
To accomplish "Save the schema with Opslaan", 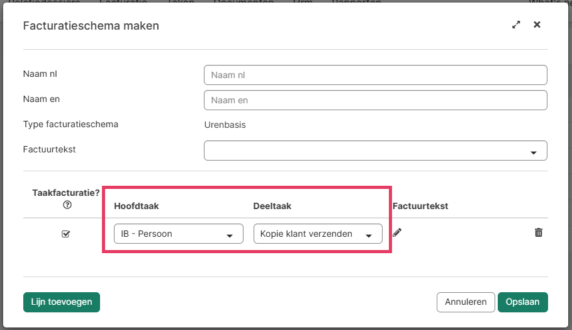I will [x=522, y=302].
